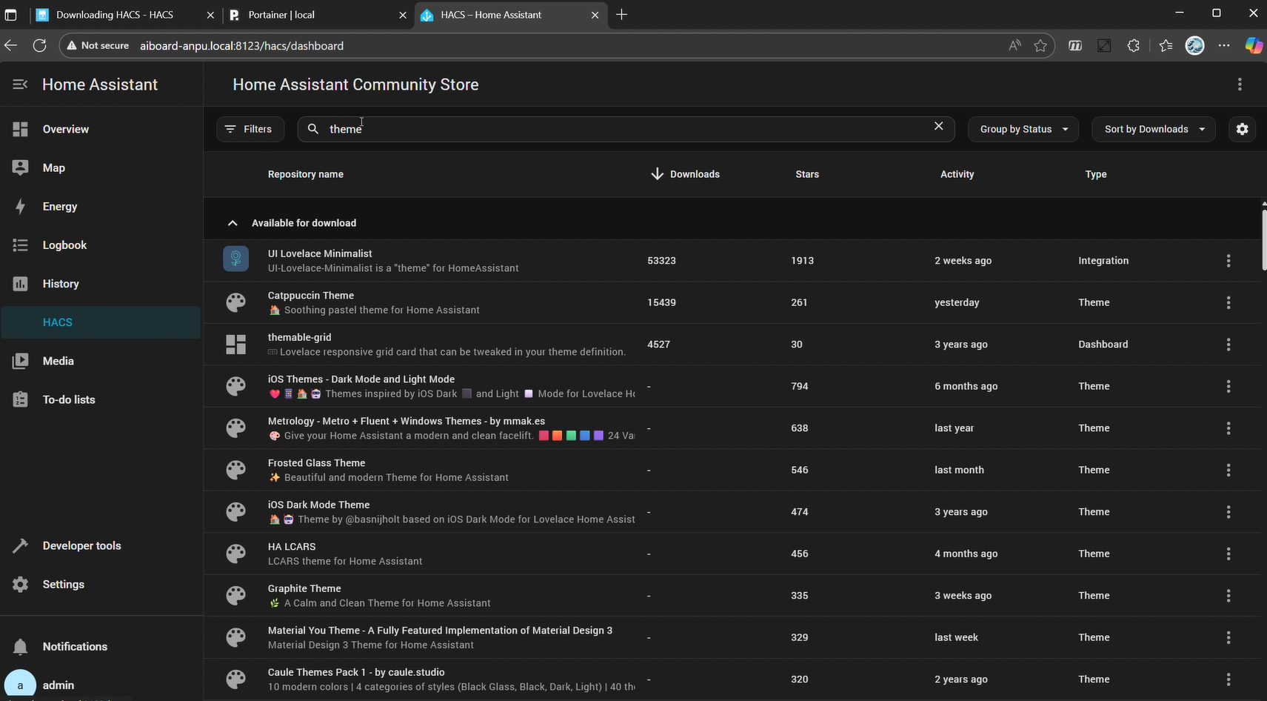Click the repository search input field
Screen dimensions: 1267x701
[x=622, y=129]
